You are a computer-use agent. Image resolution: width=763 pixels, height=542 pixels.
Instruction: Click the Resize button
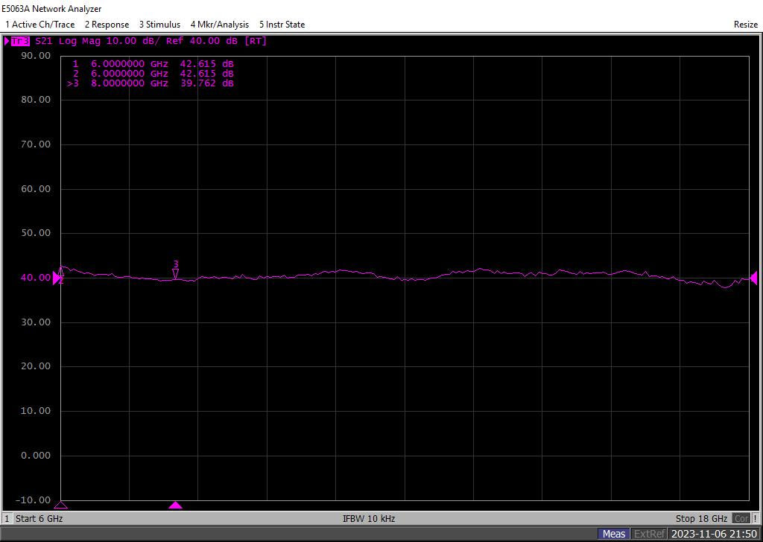[745, 25]
